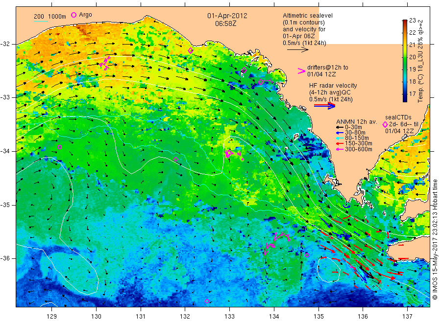
Task: Click the color bar tick label 20
Action: click(x=412, y=57)
